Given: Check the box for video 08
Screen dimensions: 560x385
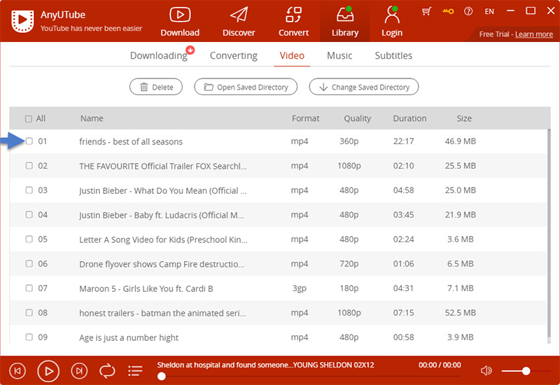Looking at the screenshot, I should tap(29, 312).
